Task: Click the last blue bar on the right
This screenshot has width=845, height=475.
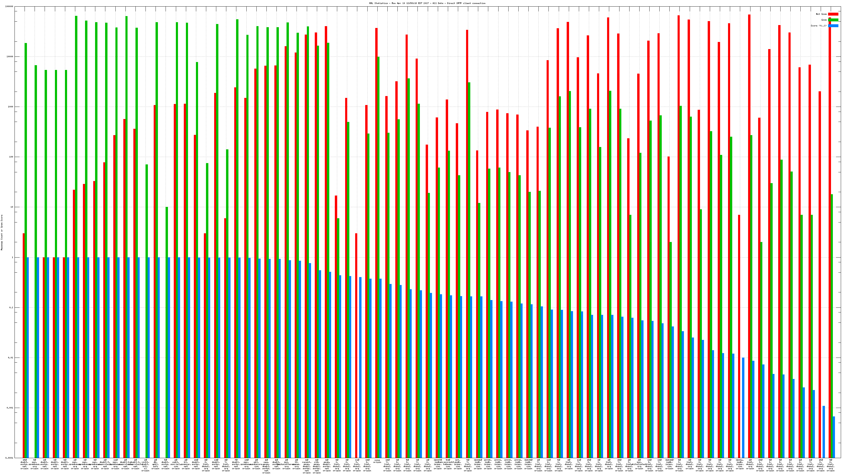Action: click(x=834, y=437)
